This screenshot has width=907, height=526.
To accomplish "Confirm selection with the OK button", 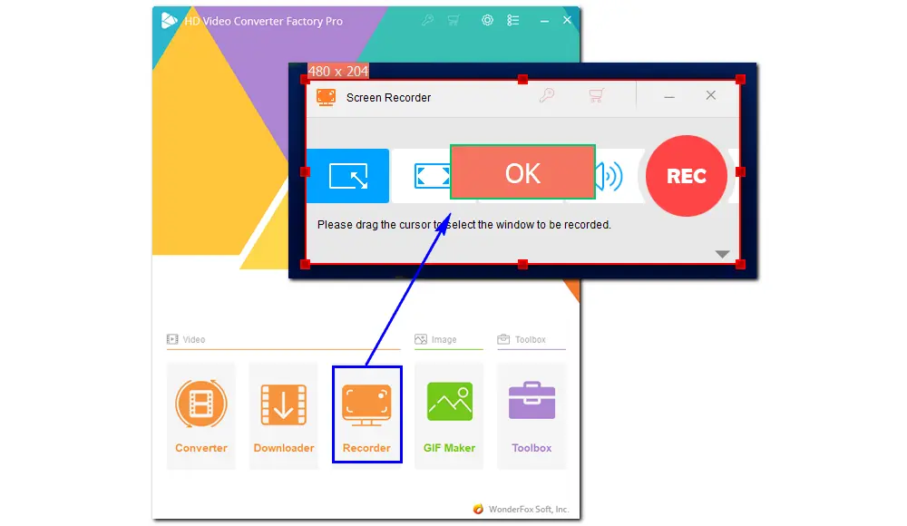I will (523, 172).
